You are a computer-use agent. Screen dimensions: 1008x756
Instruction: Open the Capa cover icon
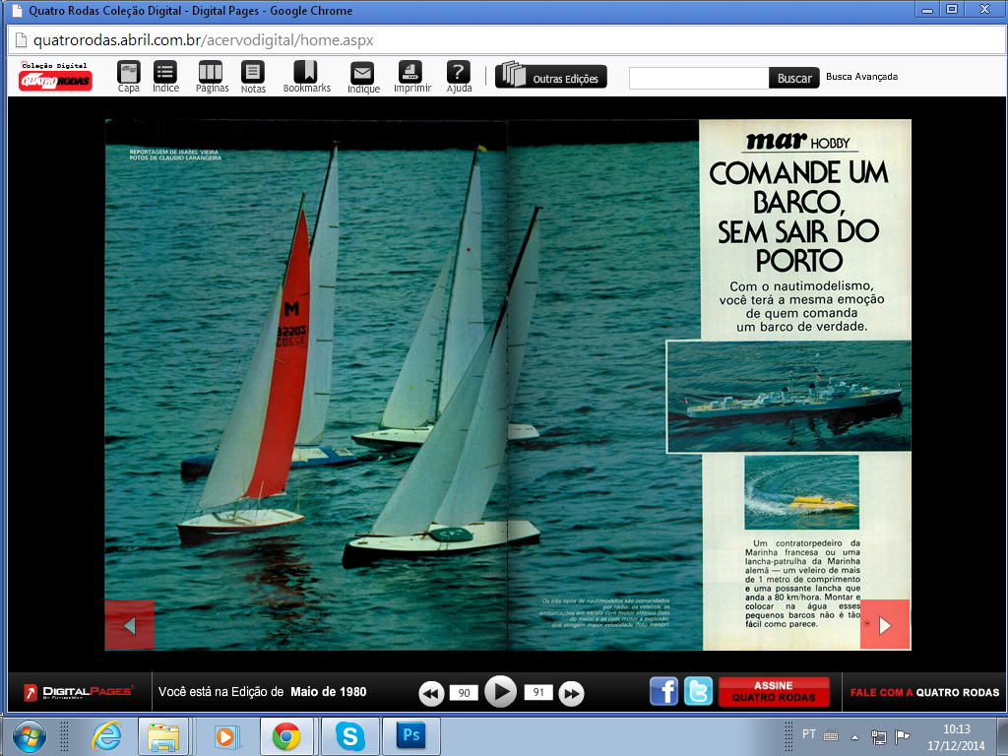coord(129,73)
